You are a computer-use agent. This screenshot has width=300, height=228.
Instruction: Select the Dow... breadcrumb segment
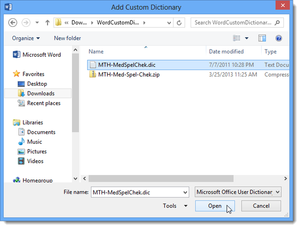(x=79, y=22)
